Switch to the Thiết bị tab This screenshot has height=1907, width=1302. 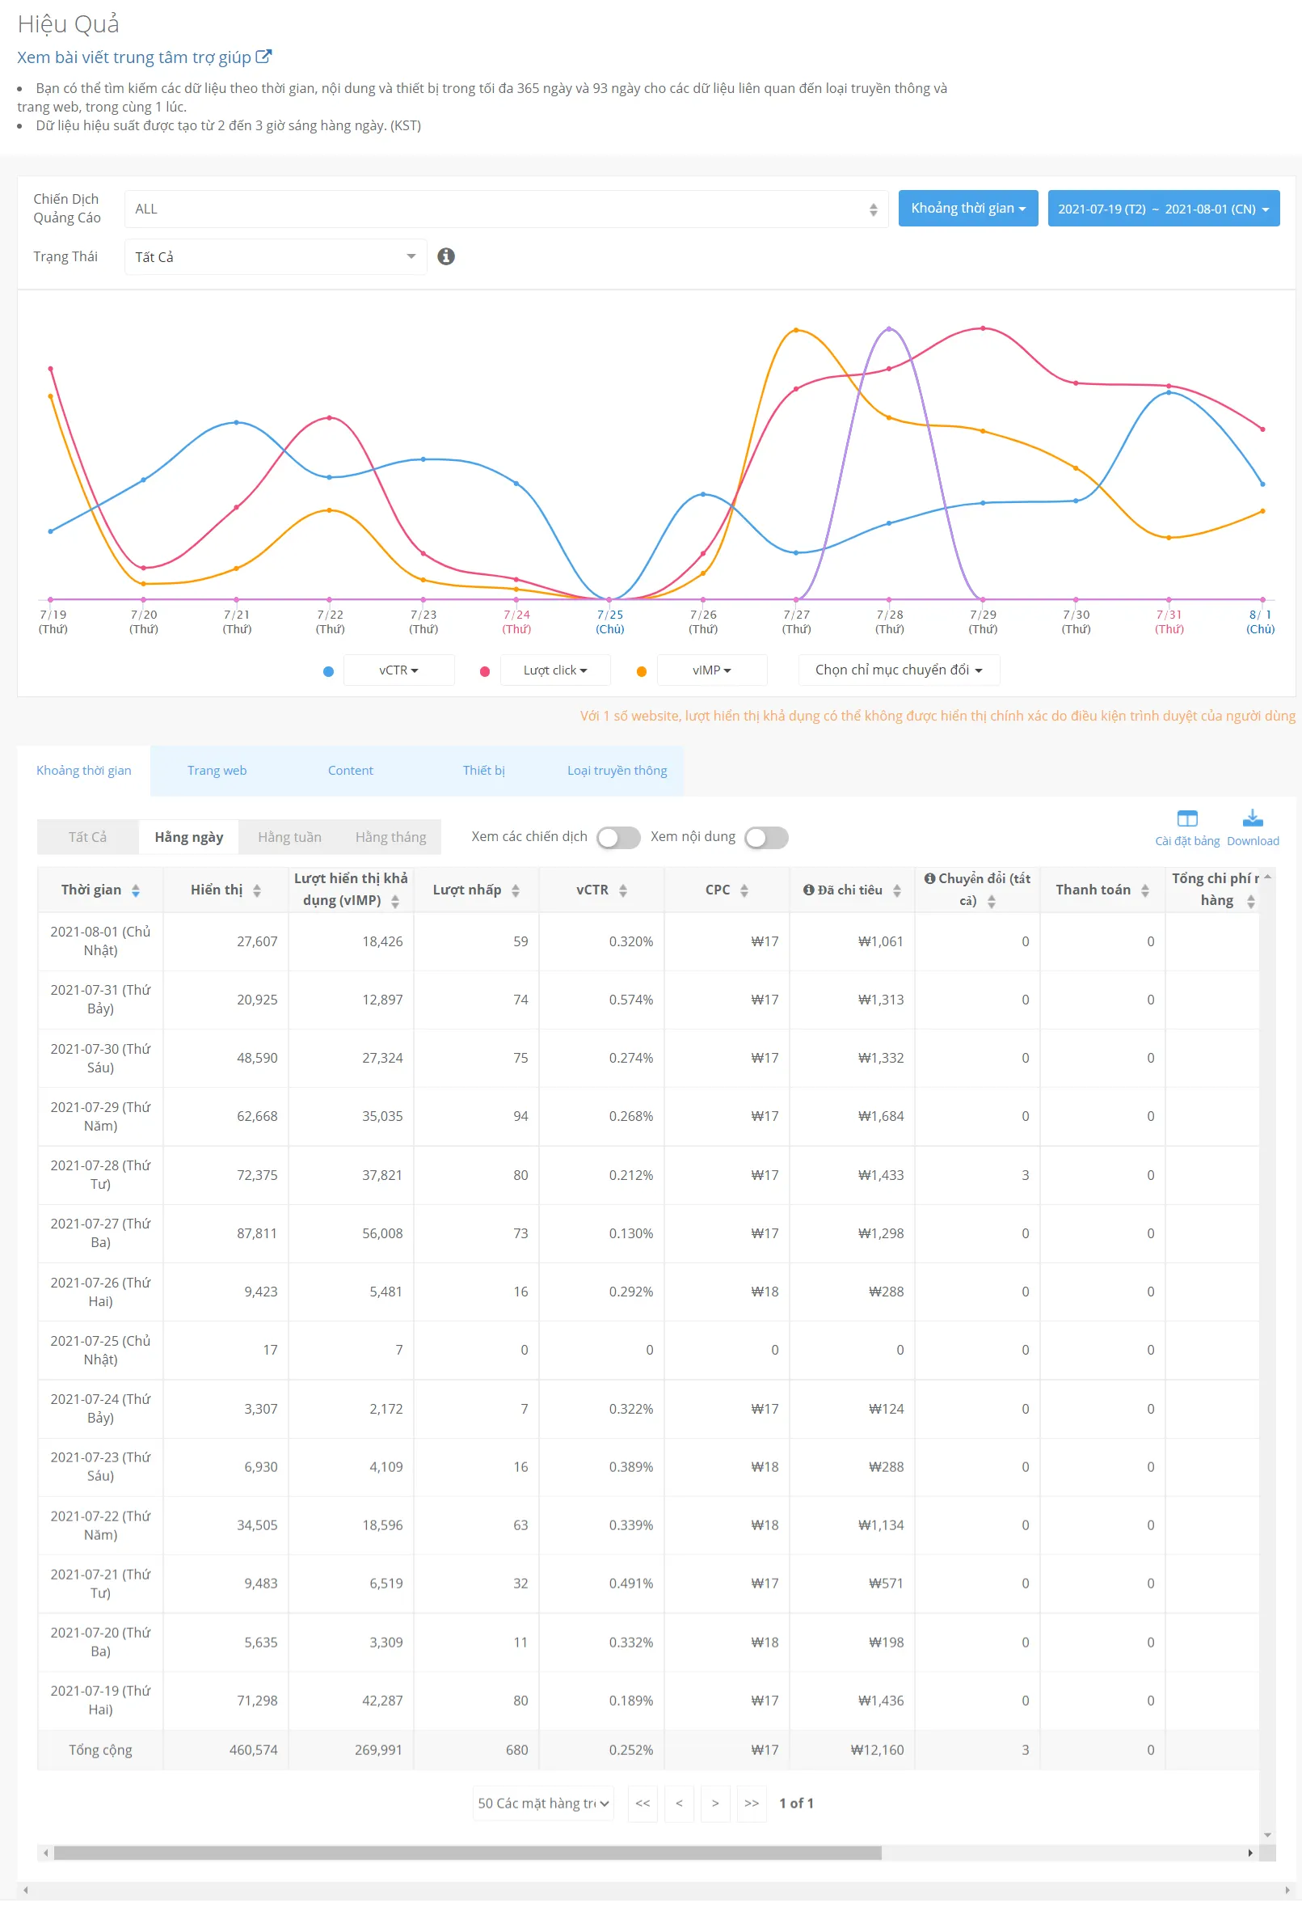click(x=483, y=771)
